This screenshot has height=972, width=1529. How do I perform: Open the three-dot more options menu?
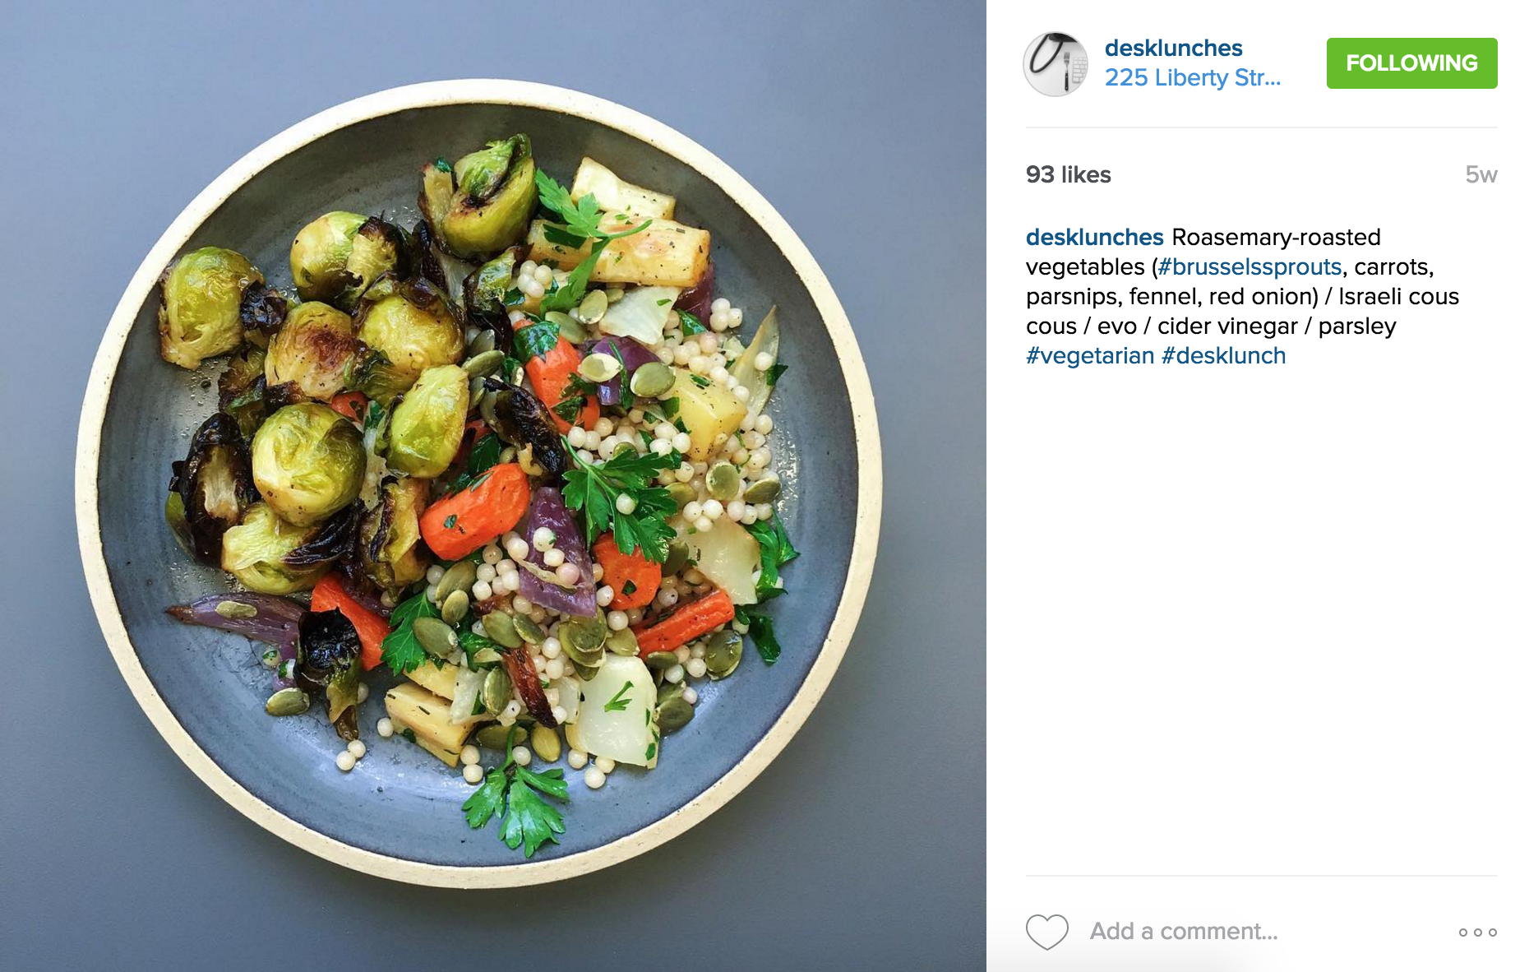[1477, 932]
